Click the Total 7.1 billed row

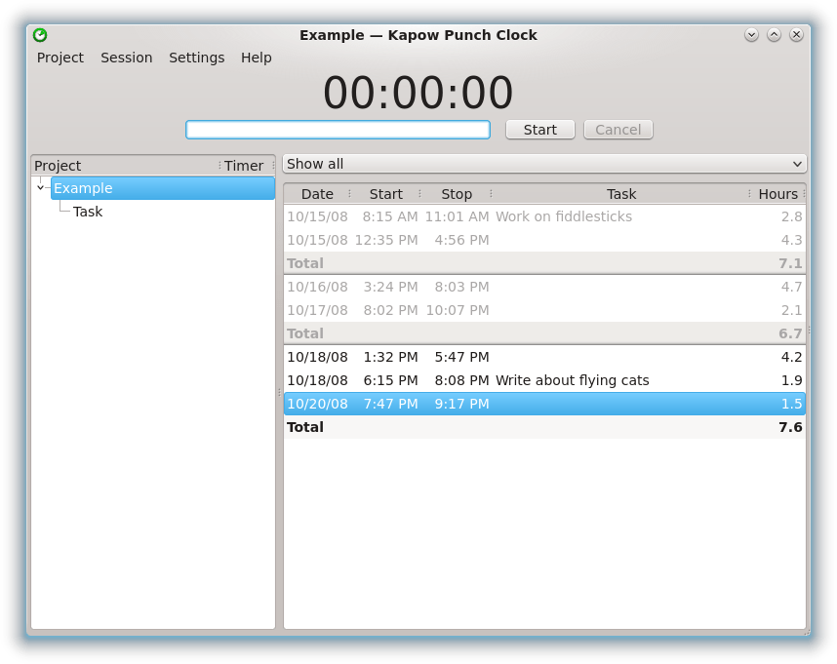544,263
